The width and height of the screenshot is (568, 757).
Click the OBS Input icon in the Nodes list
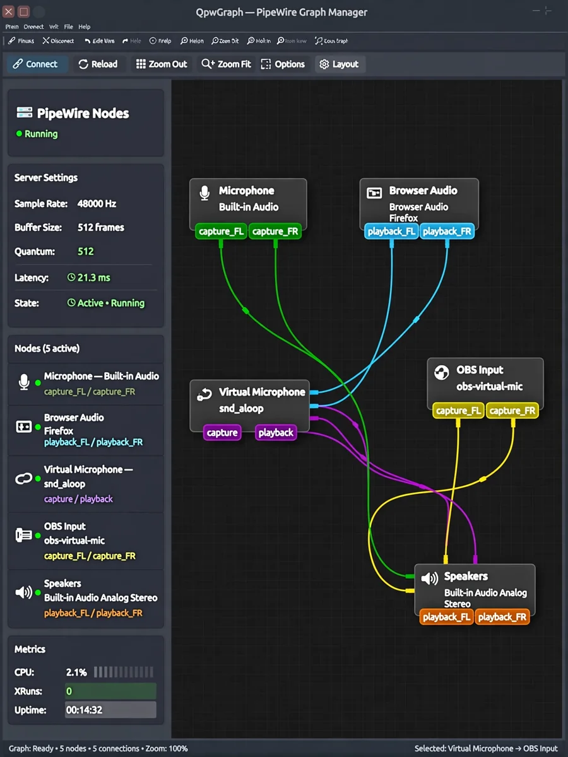click(x=23, y=535)
